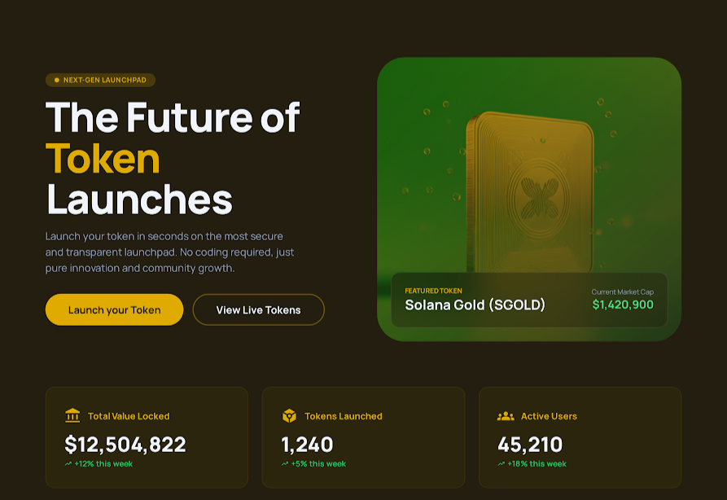Click the Featured Token label

point(433,291)
